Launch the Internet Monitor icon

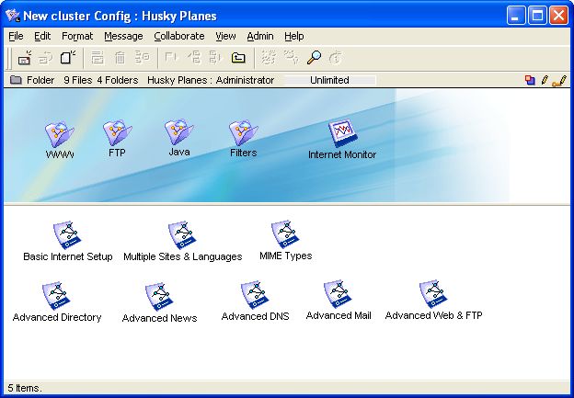pyautogui.click(x=342, y=134)
